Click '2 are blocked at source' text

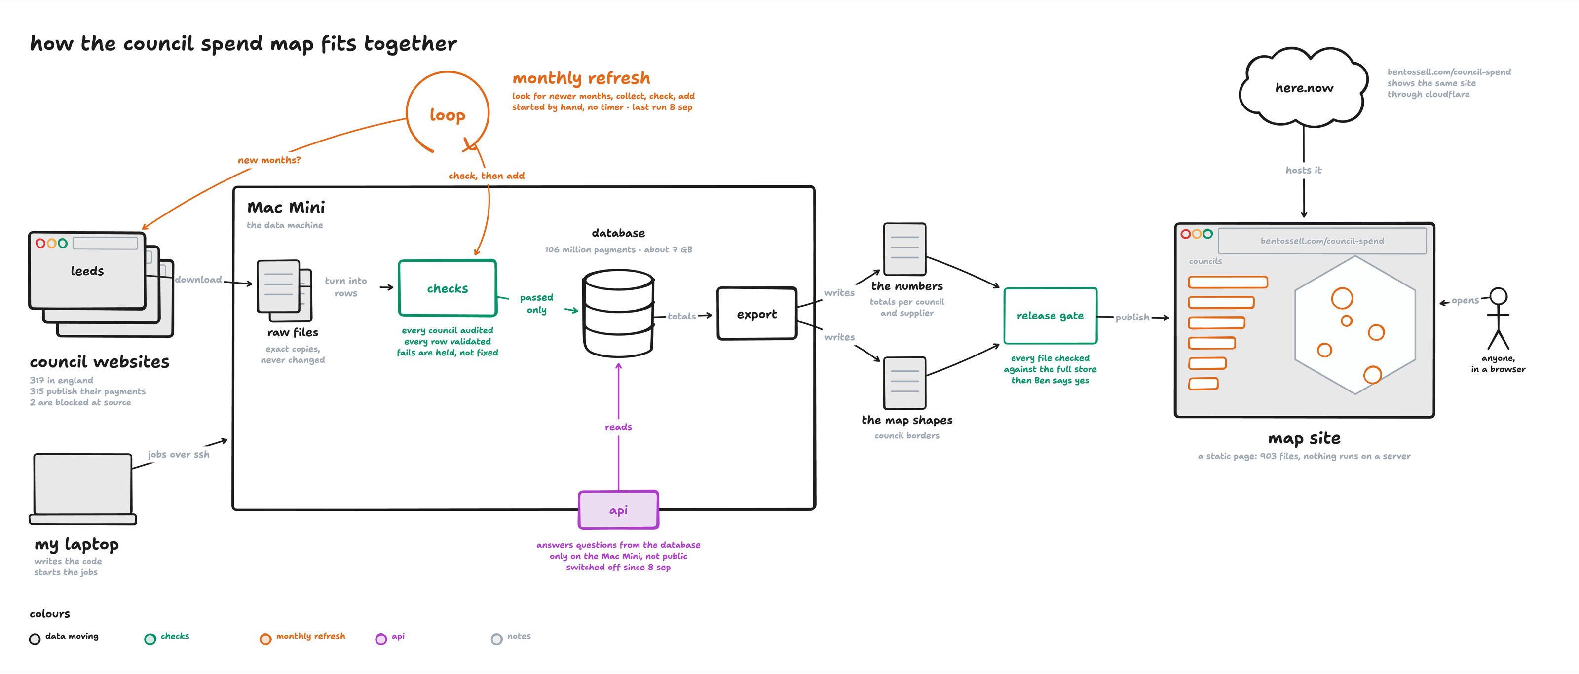80,402
